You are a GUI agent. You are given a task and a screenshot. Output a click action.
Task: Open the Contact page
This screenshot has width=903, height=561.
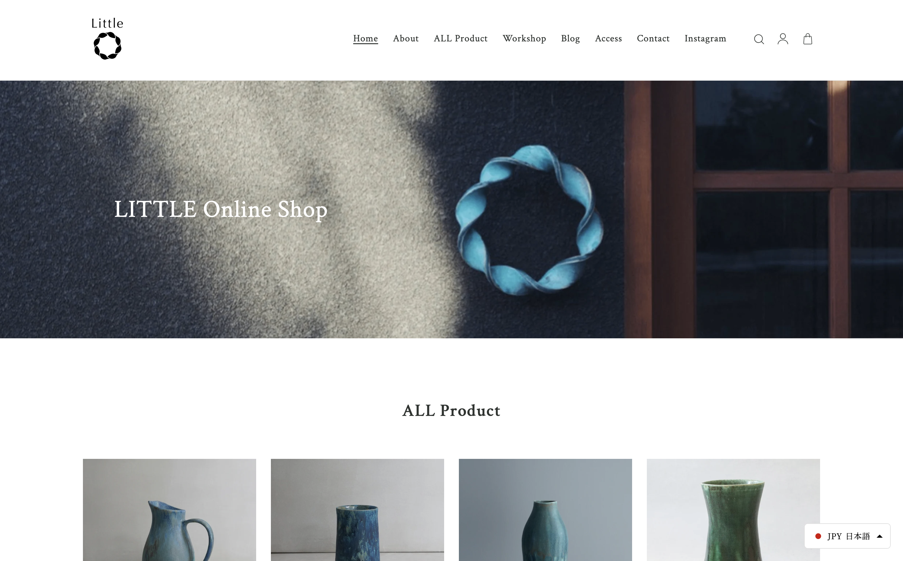[x=653, y=39]
